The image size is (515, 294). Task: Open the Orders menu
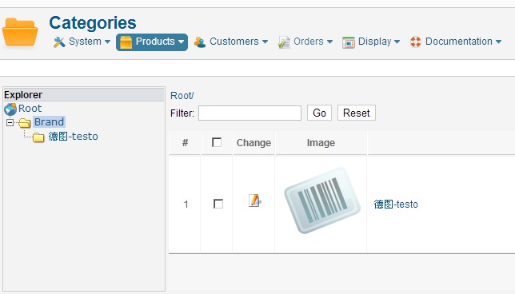[x=305, y=42]
